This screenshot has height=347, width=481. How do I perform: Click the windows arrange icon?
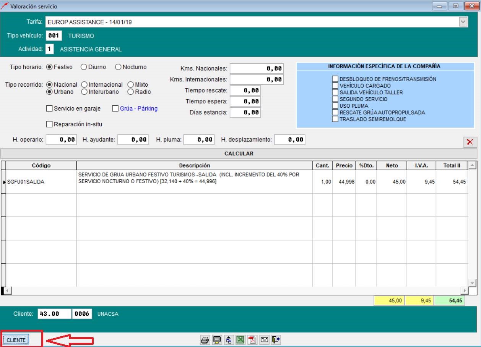coord(229,340)
